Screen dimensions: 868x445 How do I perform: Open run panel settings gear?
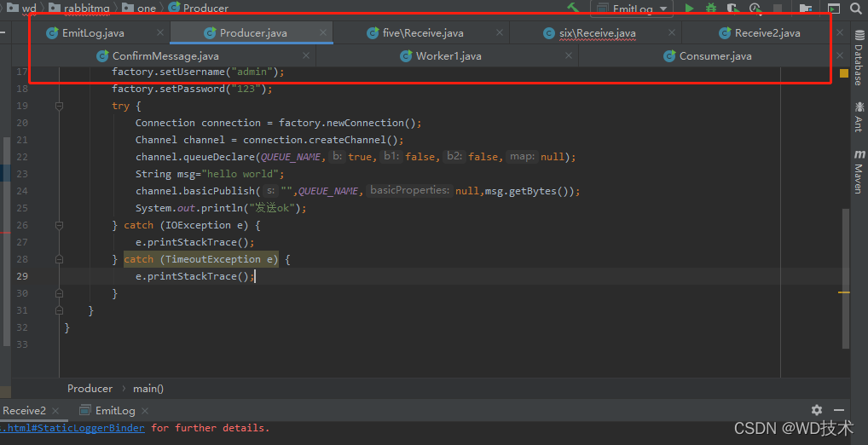coord(817,410)
